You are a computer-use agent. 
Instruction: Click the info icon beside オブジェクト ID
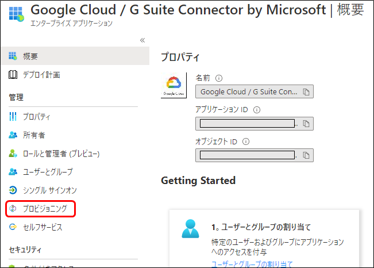(x=246, y=141)
